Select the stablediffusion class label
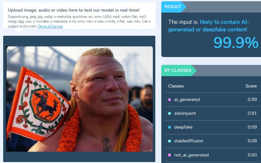 [x=189, y=141]
